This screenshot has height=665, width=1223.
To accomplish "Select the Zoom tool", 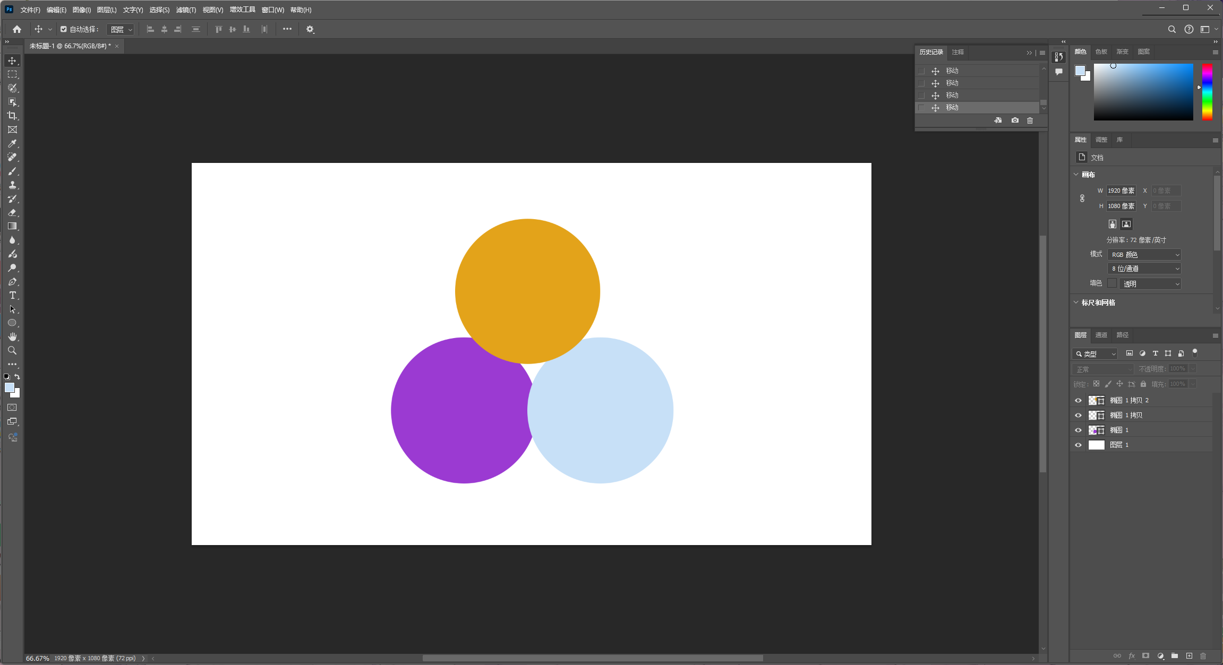I will [x=12, y=351].
